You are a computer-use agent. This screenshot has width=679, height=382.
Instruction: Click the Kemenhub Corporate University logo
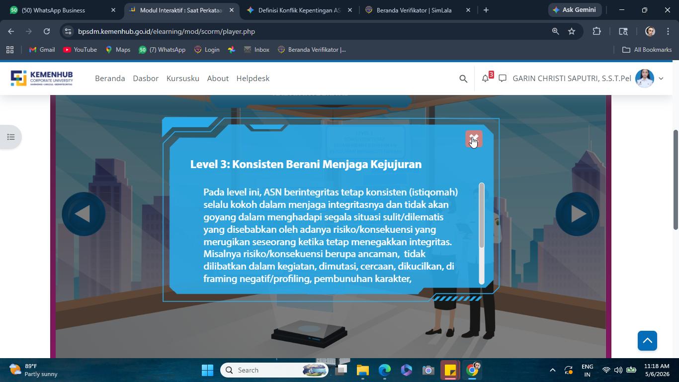[42, 78]
